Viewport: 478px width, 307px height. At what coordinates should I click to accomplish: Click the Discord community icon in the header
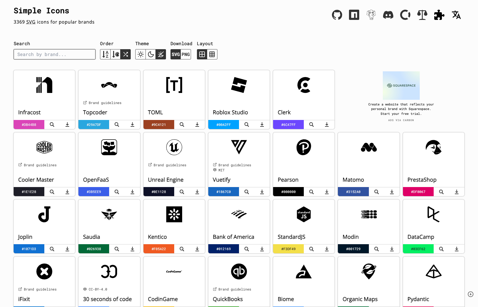(388, 15)
